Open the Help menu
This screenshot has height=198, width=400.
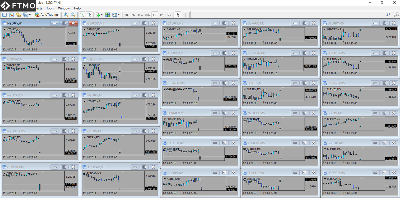(x=77, y=8)
